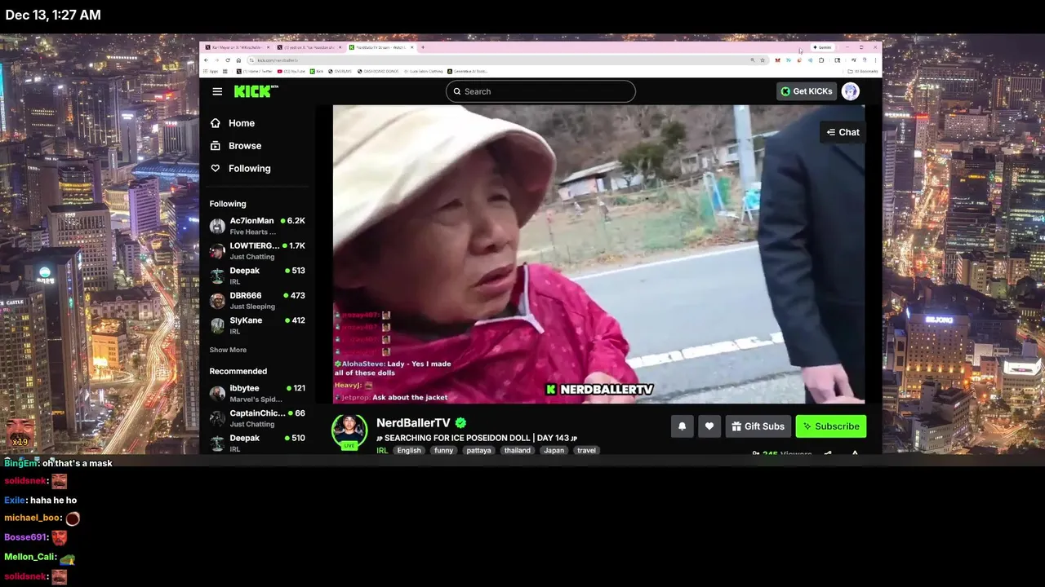Click the IRL category link

[382, 450]
